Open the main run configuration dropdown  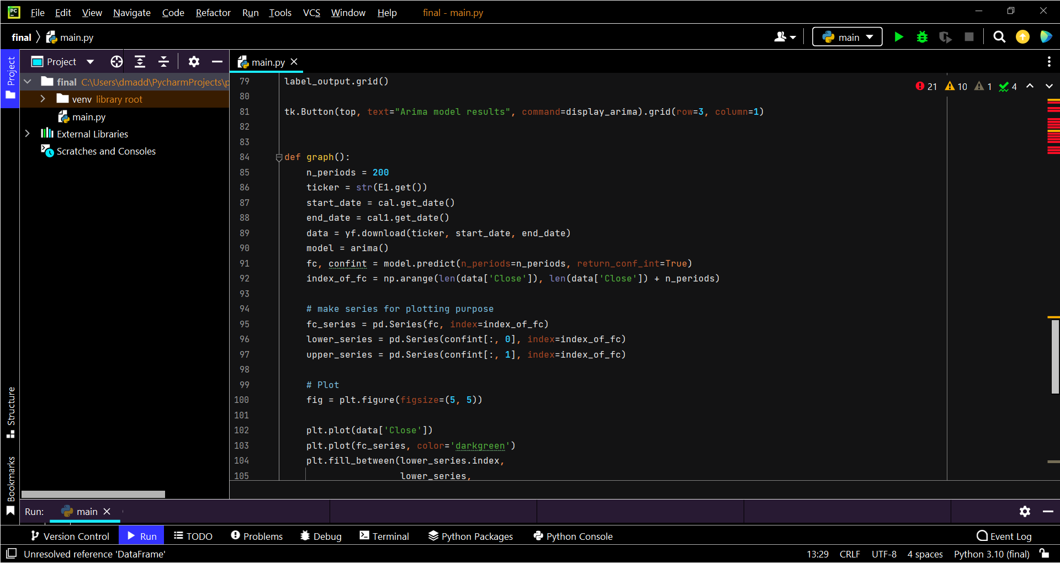847,37
